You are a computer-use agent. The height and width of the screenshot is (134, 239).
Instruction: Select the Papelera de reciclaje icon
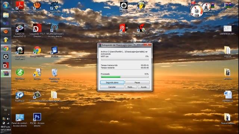55,75
